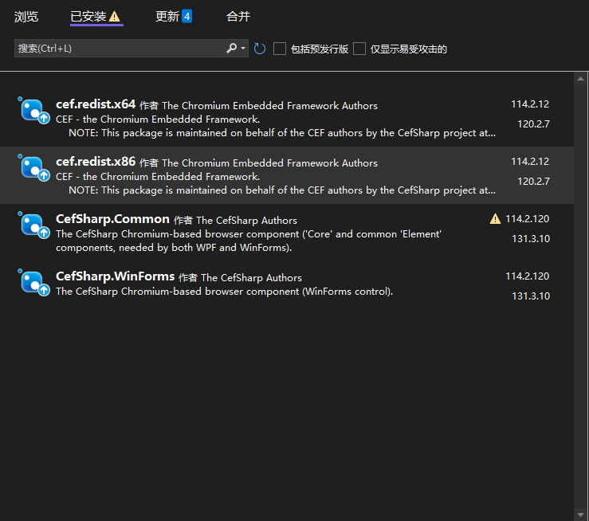Select the cef.redist.x86 package title

pyautogui.click(x=96, y=162)
